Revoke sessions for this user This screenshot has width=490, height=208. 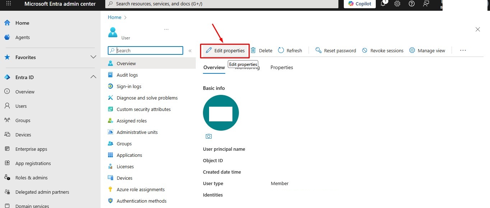click(x=383, y=50)
